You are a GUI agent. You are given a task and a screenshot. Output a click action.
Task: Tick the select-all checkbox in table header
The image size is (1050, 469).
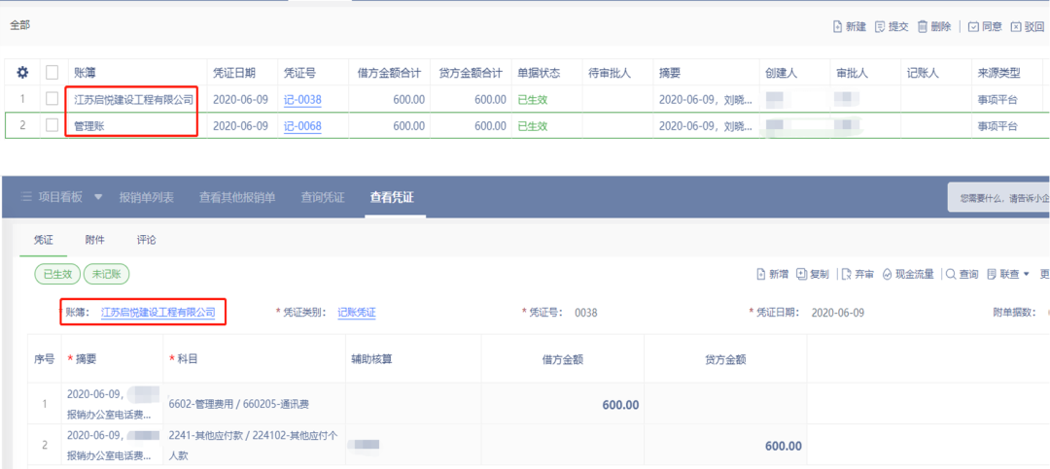click(x=52, y=73)
